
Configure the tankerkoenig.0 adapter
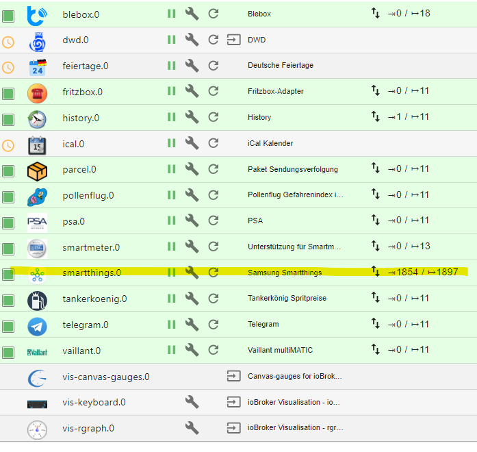tap(192, 299)
